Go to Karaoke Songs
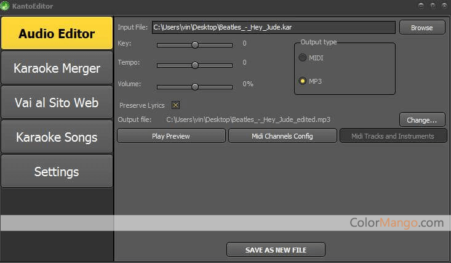Viewport: 451px width, 263px height. point(57,137)
